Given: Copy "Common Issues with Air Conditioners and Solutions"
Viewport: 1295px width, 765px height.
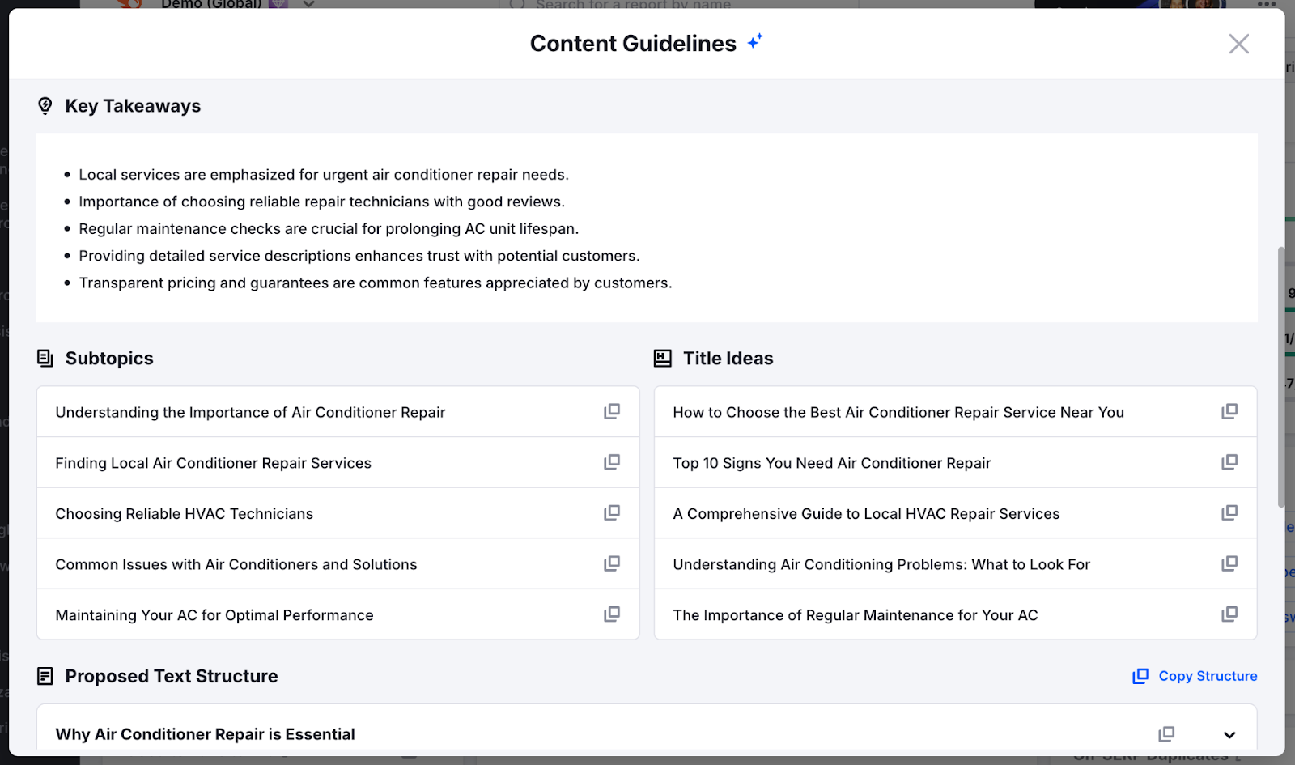Looking at the screenshot, I should click(x=613, y=563).
